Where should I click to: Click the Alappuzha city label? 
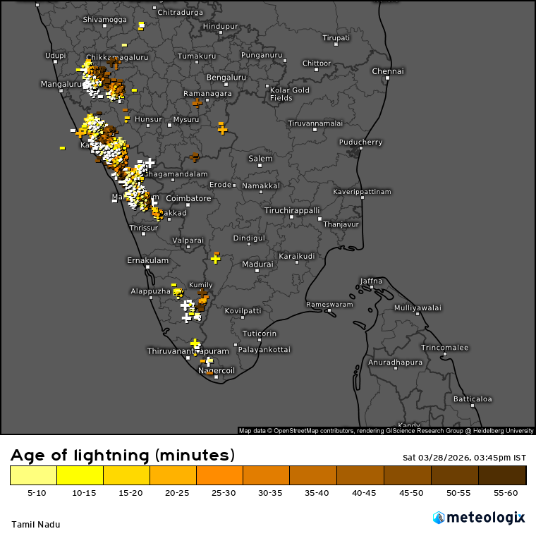150,291
